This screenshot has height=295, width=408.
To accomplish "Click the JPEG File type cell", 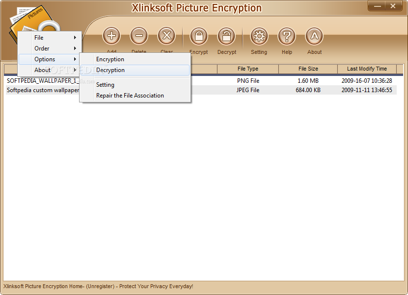I will coord(248,90).
